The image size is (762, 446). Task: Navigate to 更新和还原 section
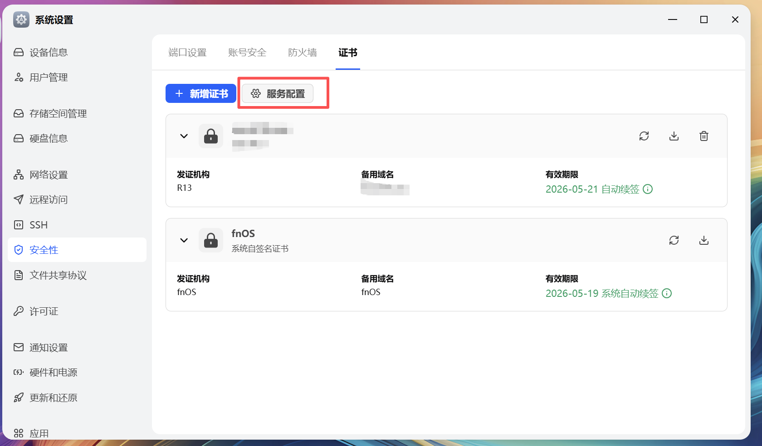pos(53,398)
